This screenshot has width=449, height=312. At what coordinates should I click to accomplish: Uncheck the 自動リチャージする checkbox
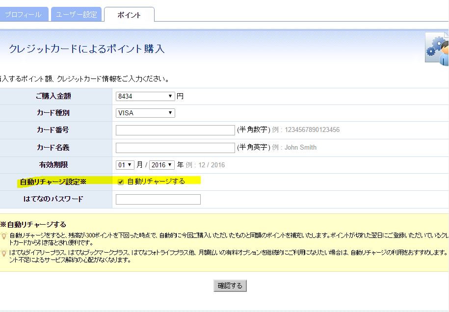coord(121,182)
